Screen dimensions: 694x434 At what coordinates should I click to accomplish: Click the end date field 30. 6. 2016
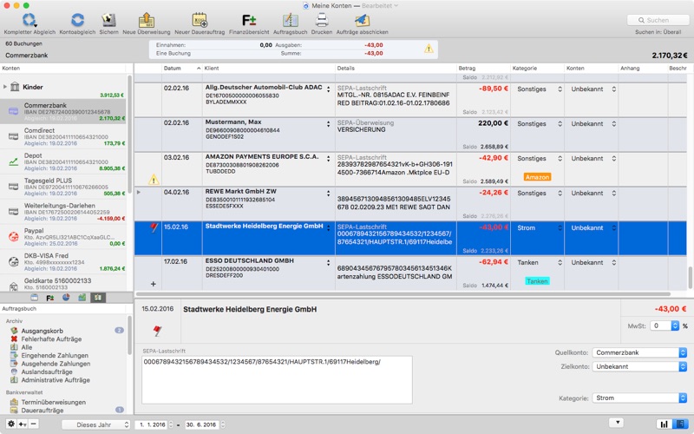point(201,424)
